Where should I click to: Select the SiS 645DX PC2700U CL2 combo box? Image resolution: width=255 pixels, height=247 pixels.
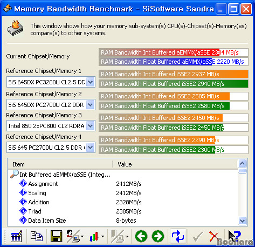(x=51, y=105)
